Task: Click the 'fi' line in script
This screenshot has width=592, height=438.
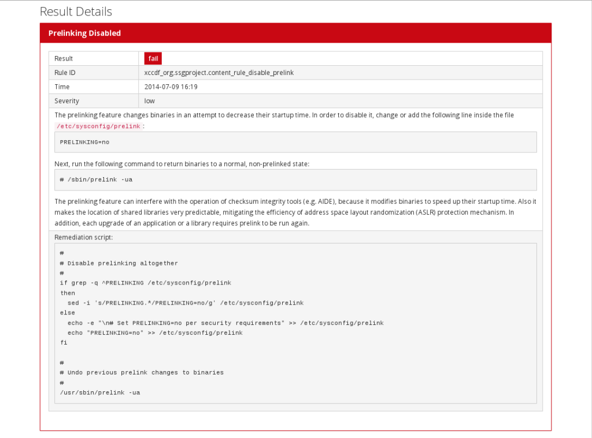Action: click(64, 342)
